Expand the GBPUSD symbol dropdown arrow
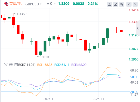Image resolution: width=140 pixels, height=102 pixels. click(x=41, y=4)
